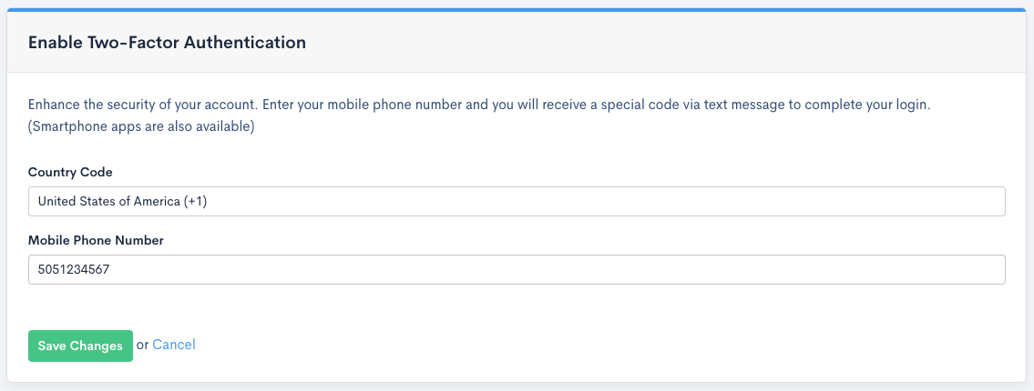Abort two-factor setup via Cancel

174,345
